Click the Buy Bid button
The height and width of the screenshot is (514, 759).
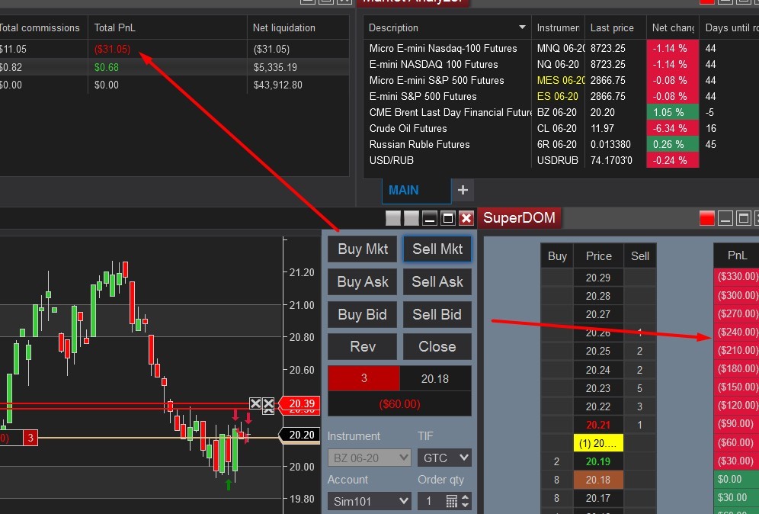coord(363,314)
